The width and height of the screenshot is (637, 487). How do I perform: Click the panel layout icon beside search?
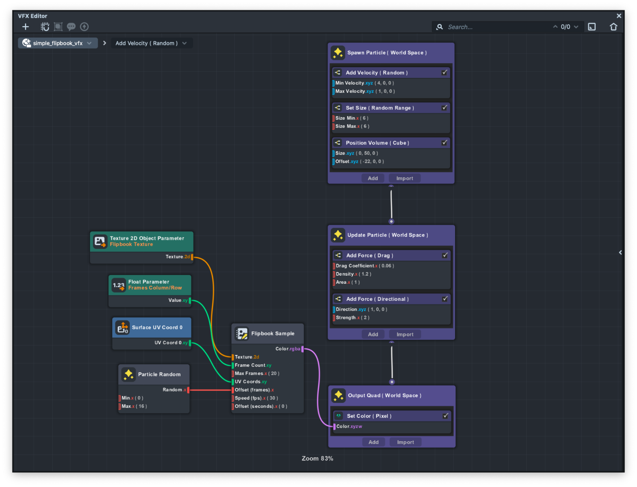click(x=591, y=27)
